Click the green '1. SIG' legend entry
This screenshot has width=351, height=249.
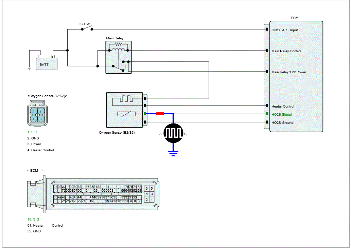pos(32,132)
